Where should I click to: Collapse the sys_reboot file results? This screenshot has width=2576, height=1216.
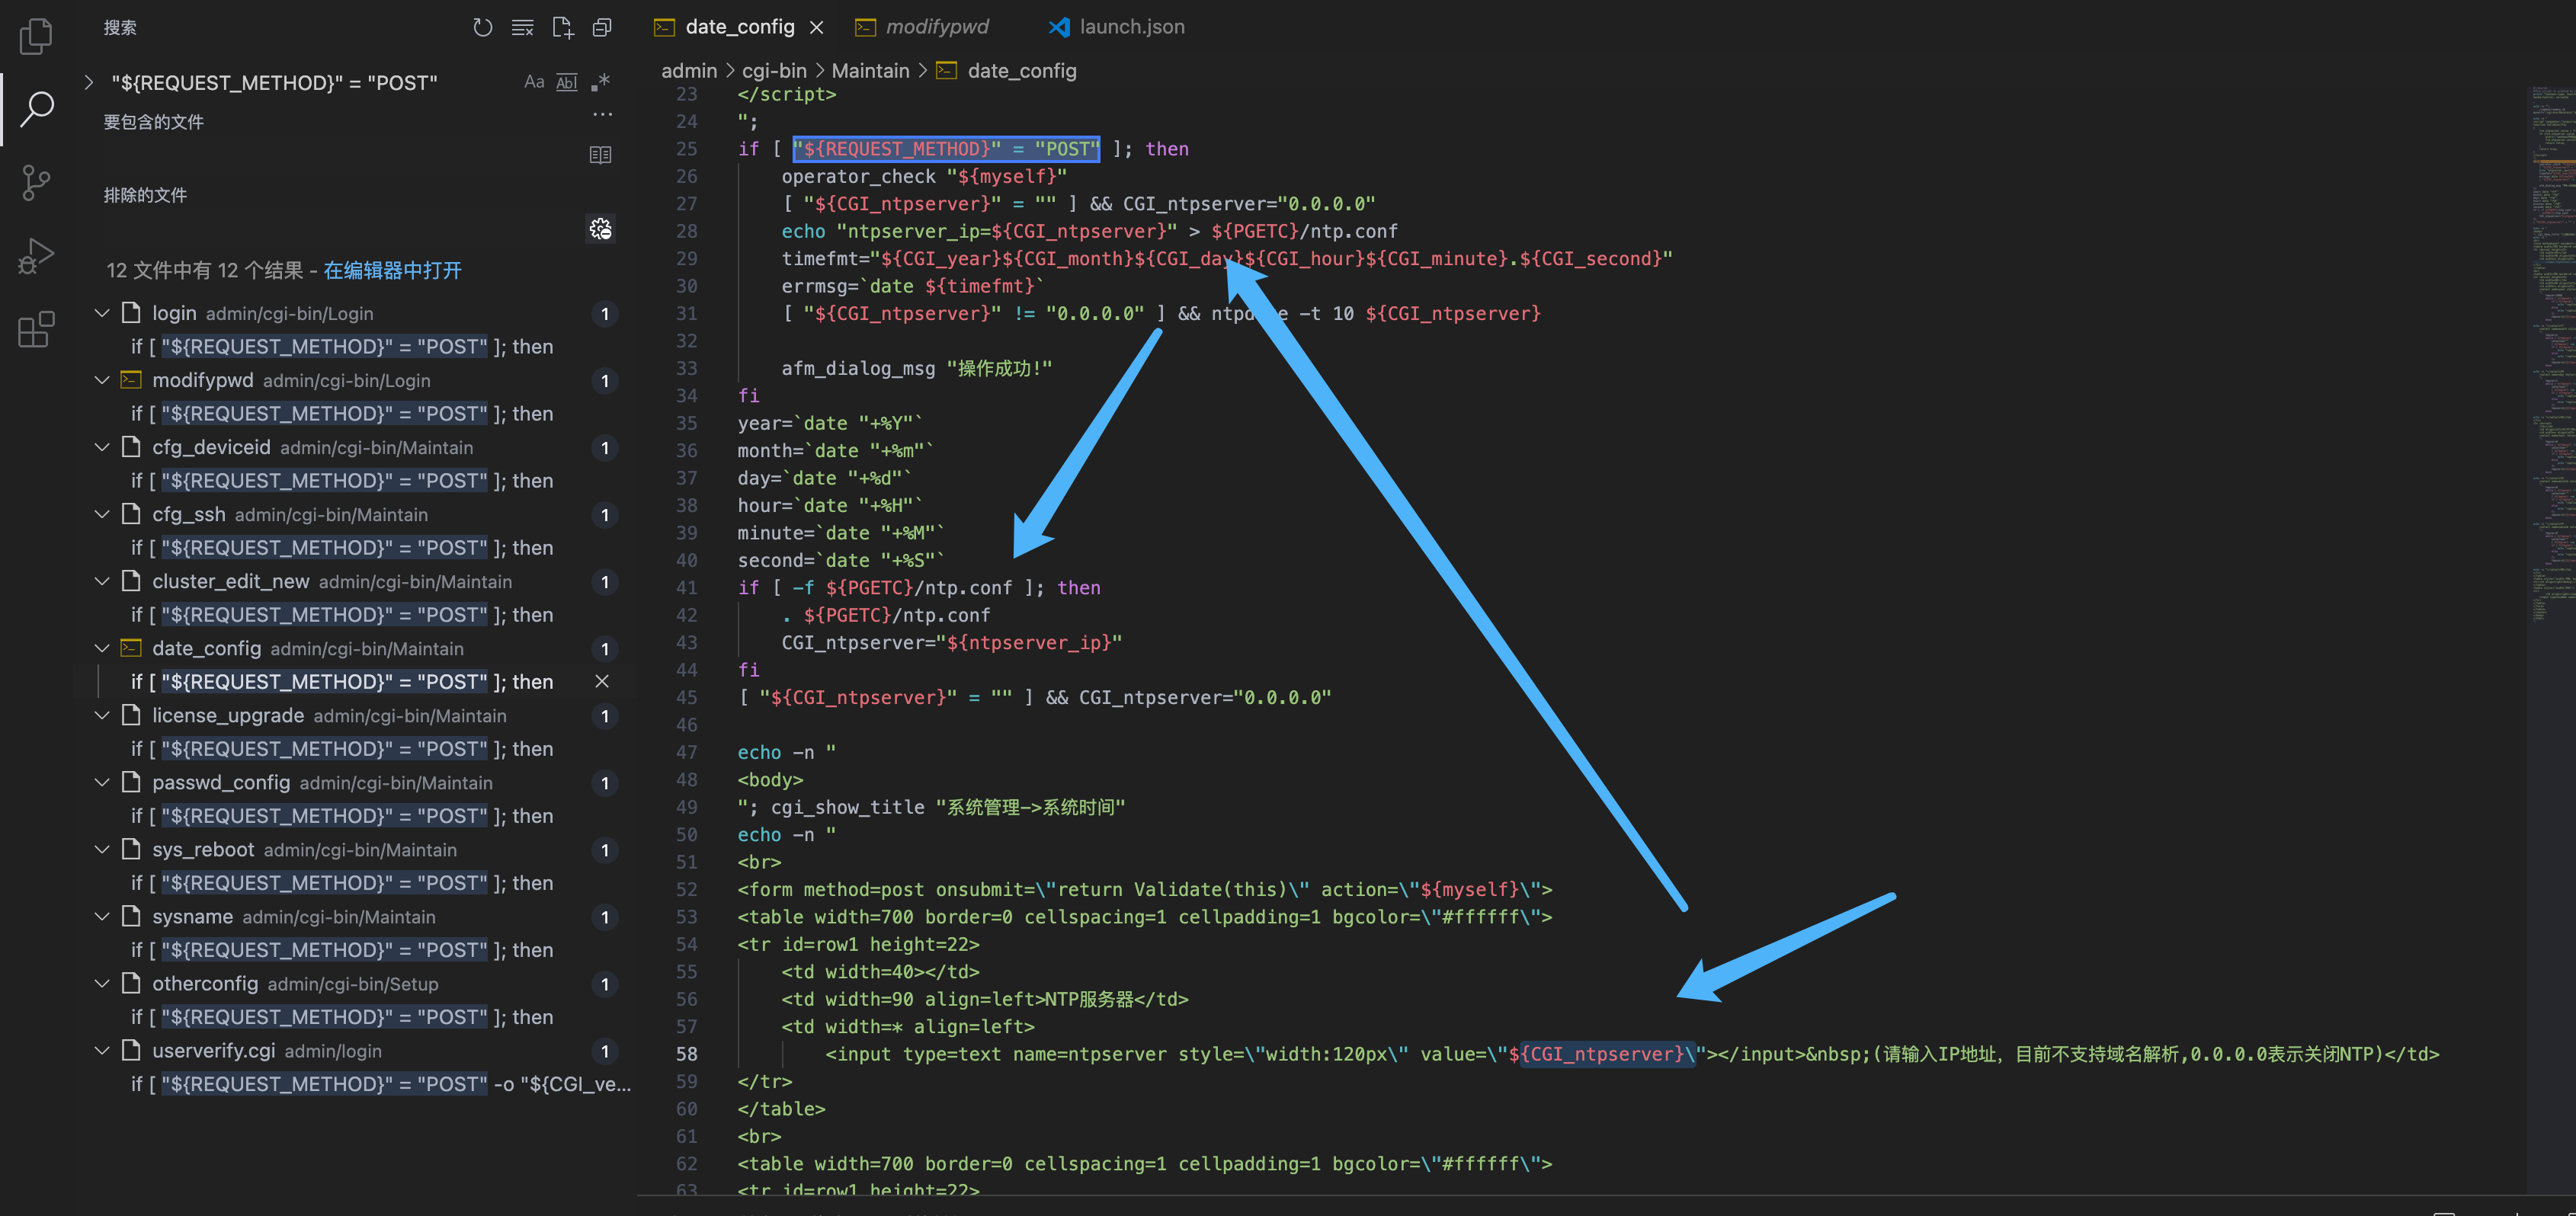[102, 849]
